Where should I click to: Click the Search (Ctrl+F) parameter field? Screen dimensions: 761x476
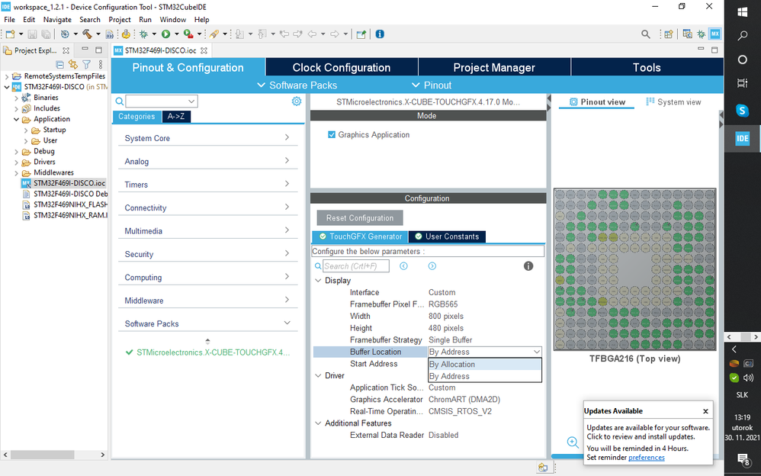[356, 265]
